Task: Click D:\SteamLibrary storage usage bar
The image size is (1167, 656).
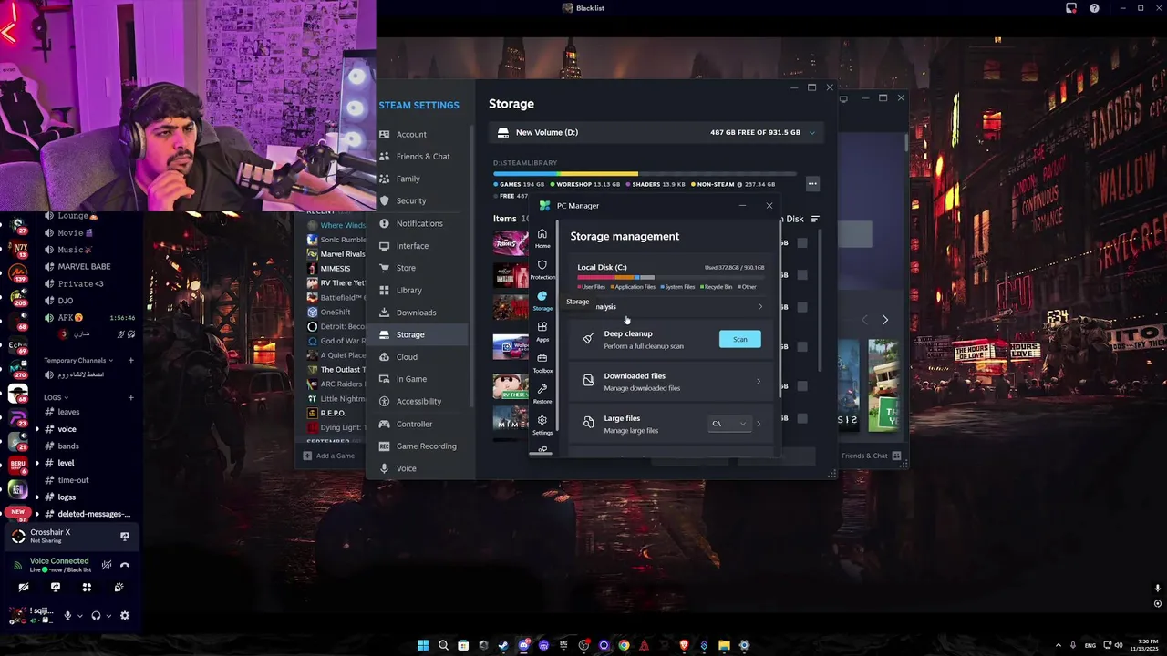Action: tap(645, 173)
